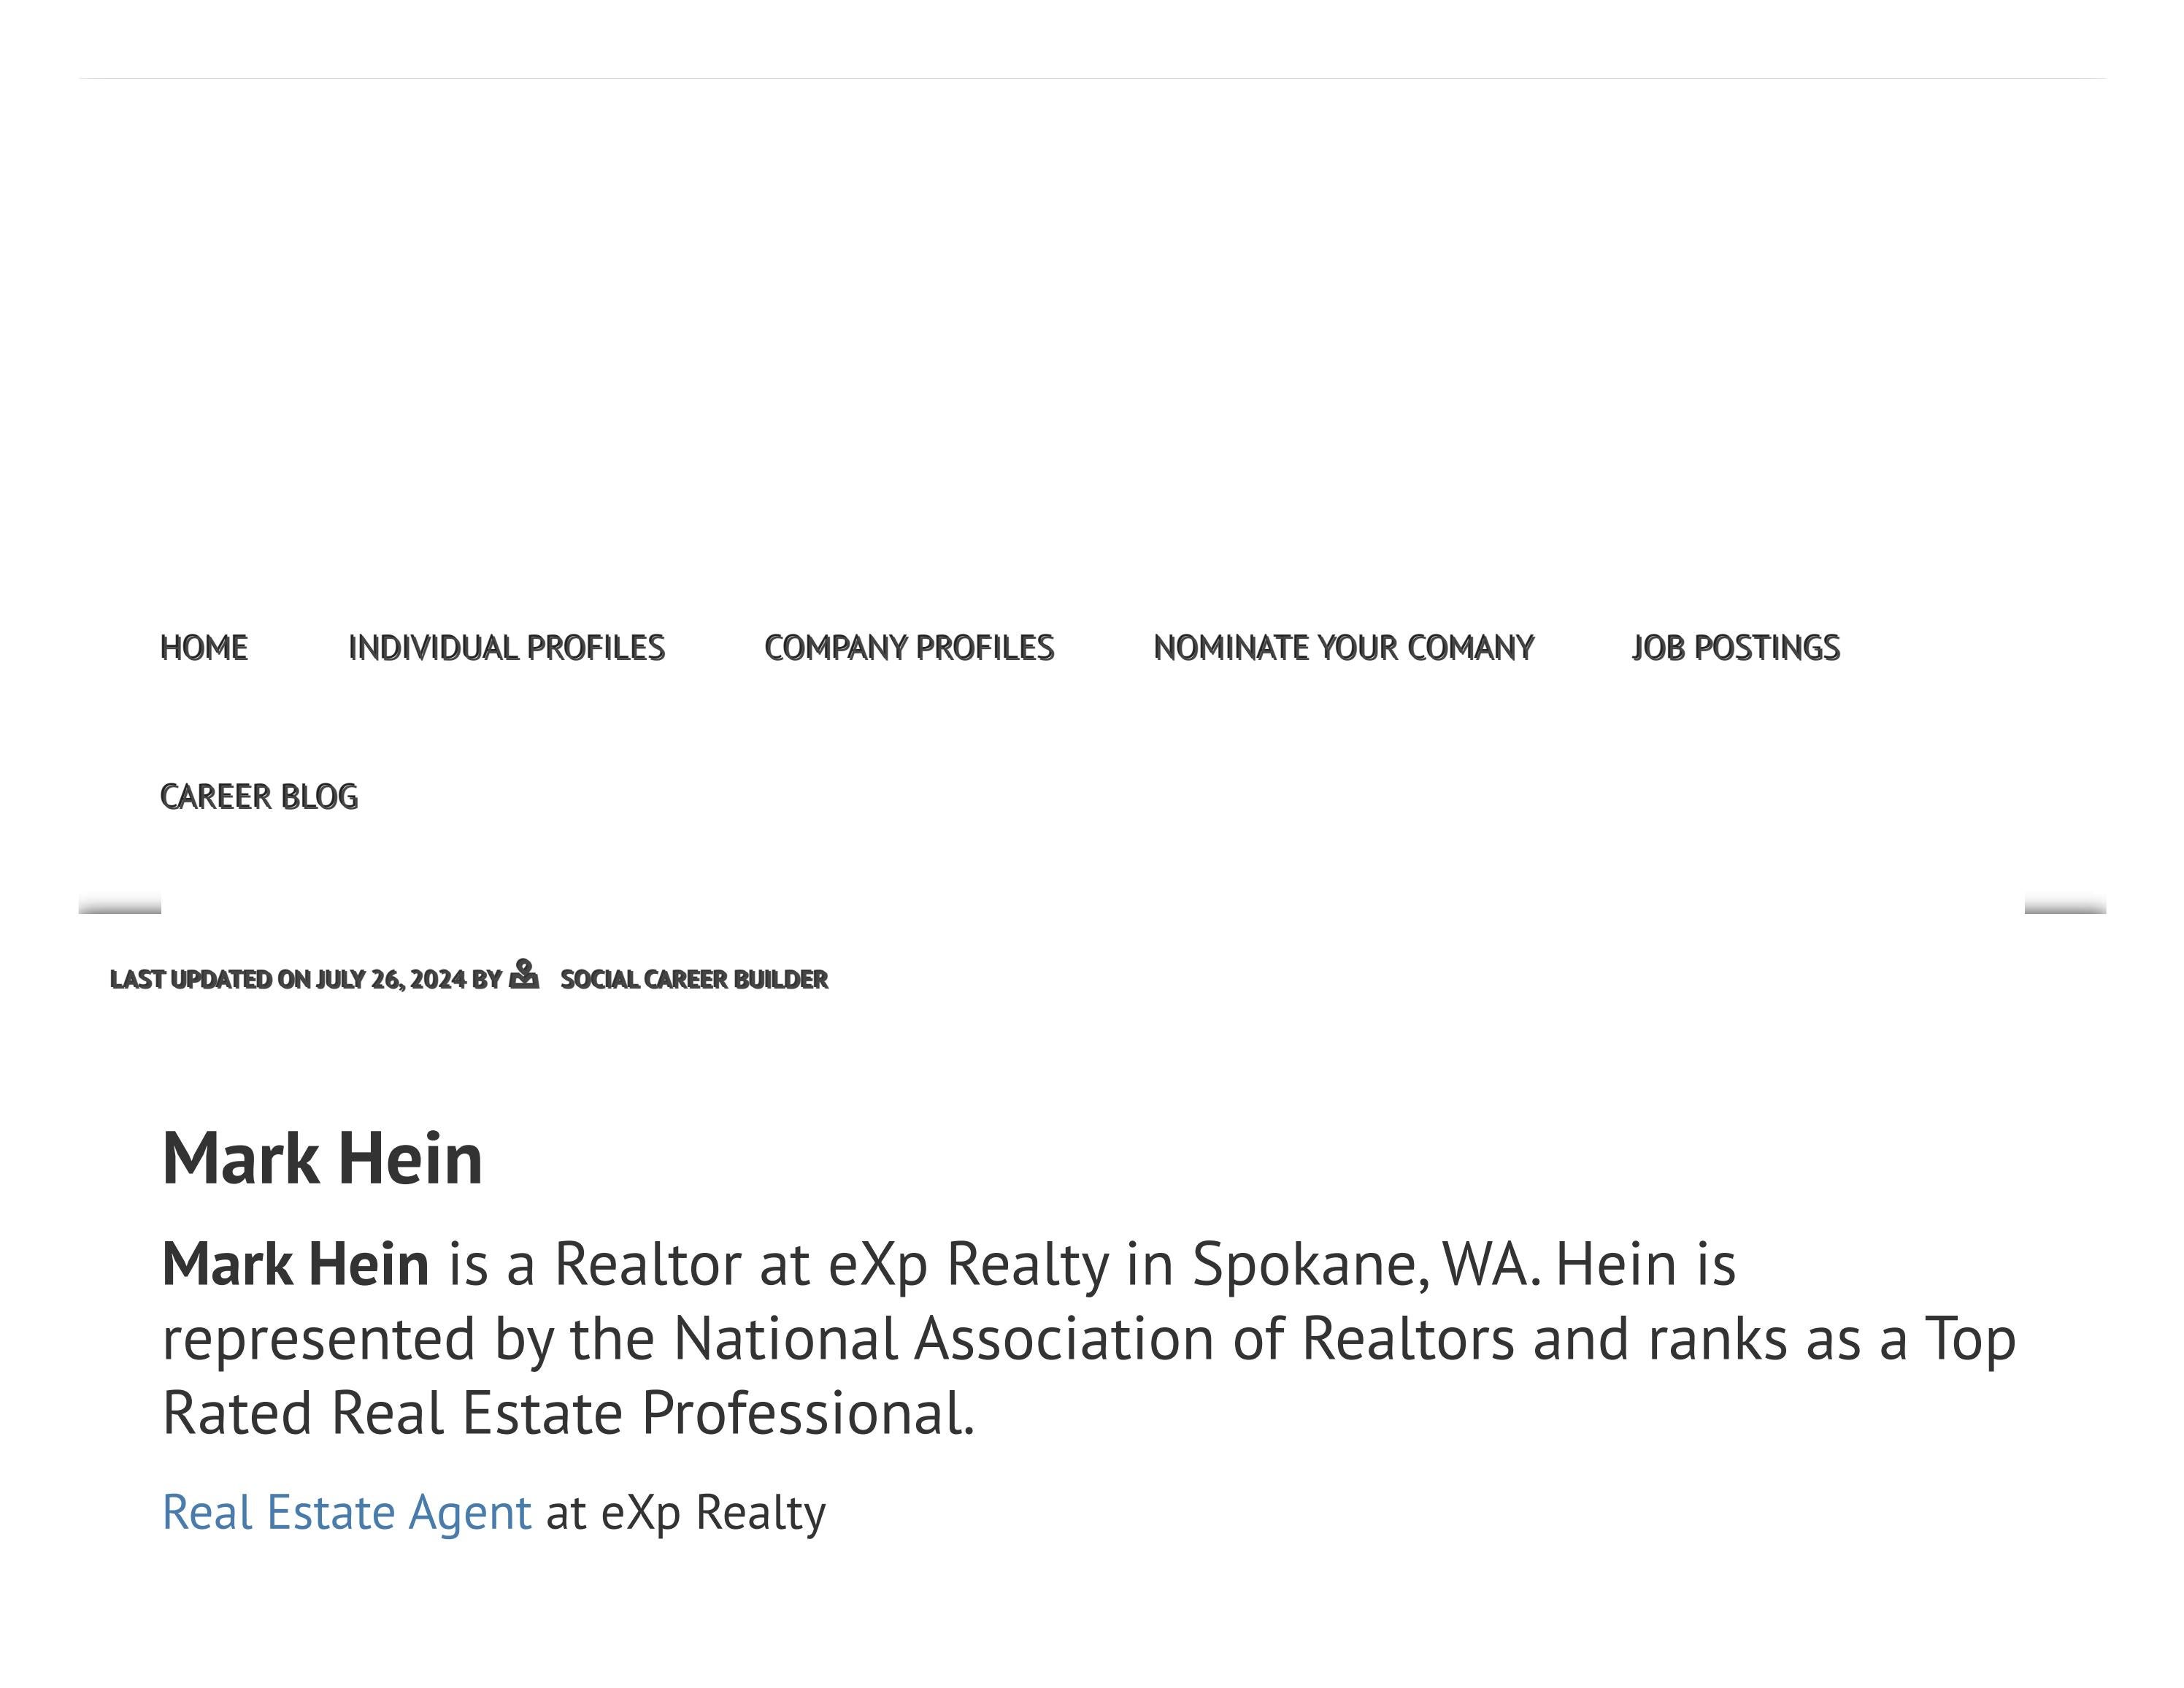2184x1688 pixels.
Task: View JOB POSTINGS from the navigation bar
Action: pyautogui.click(x=1737, y=647)
